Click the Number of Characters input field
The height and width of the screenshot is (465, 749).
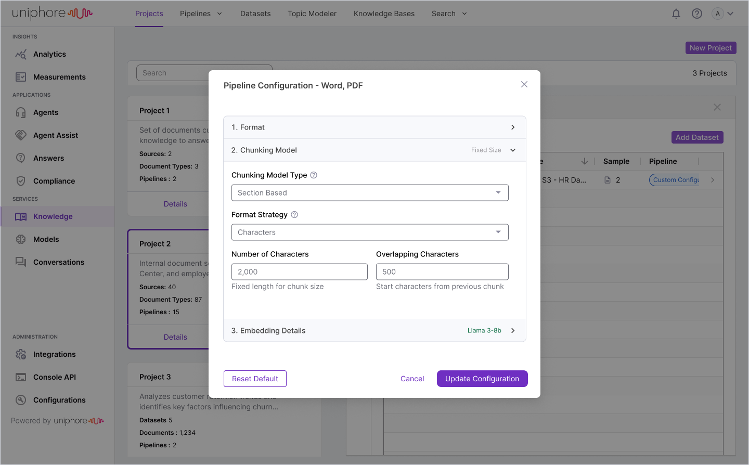[x=299, y=272]
